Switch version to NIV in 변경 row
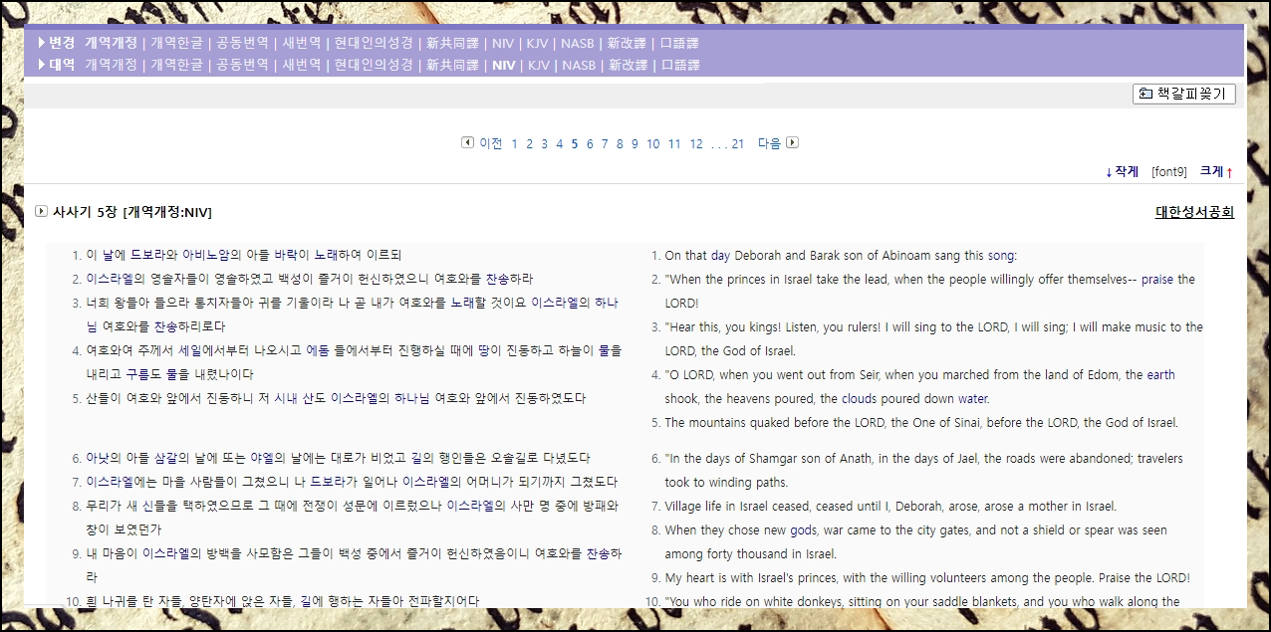The width and height of the screenshot is (1271, 632). point(503,43)
